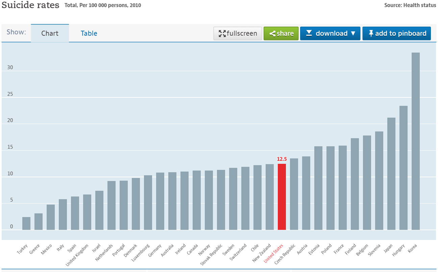Click the Germany bar
438x272 pixels.
160,201
